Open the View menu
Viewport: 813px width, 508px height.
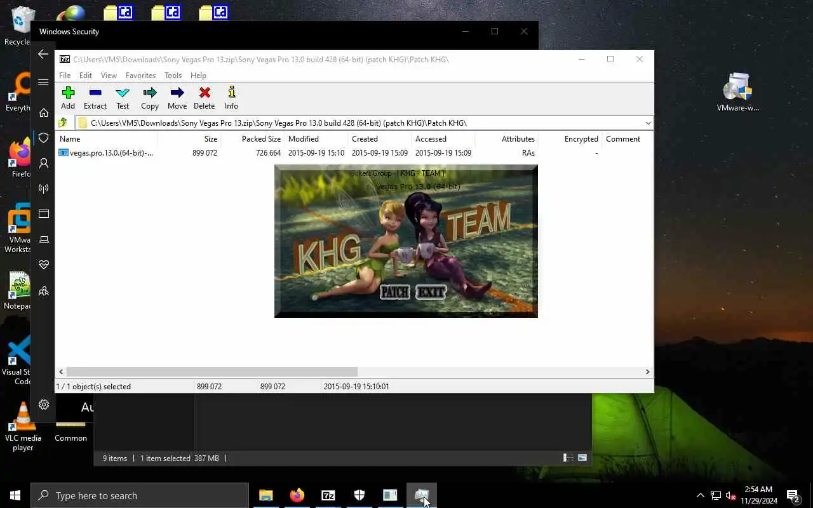click(x=109, y=76)
